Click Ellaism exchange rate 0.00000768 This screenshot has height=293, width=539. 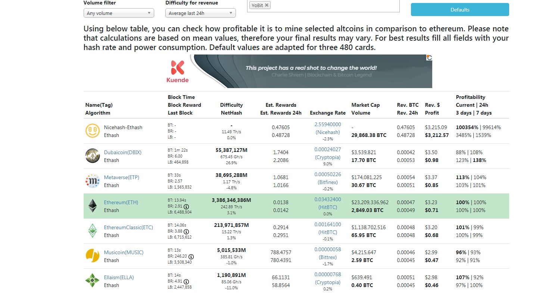328,274
